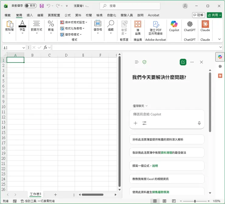Open the Acrobat ribbon tab
Image resolution: width=225 pixels, height=204 pixels.
(x=154, y=15)
